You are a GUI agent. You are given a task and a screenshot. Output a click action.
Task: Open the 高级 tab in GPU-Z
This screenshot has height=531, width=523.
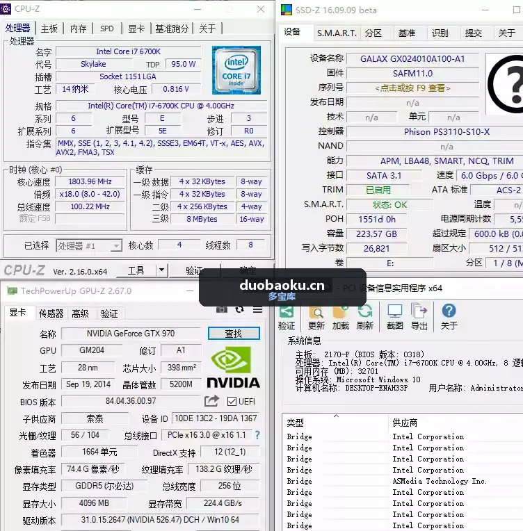pyautogui.click(x=80, y=313)
